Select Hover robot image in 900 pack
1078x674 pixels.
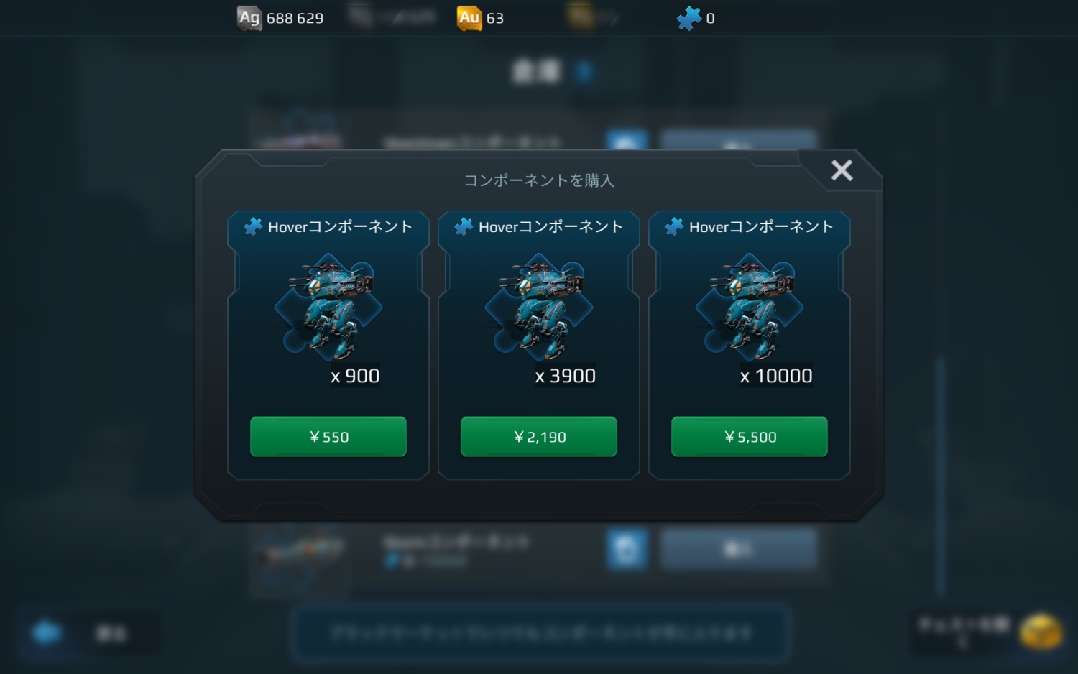coord(328,307)
